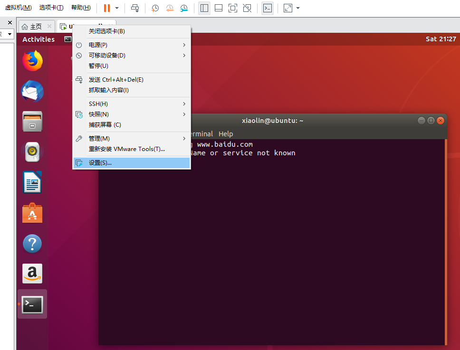Open 设置(S)... from context menu
The height and width of the screenshot is (350, 460).
point(132,163)
